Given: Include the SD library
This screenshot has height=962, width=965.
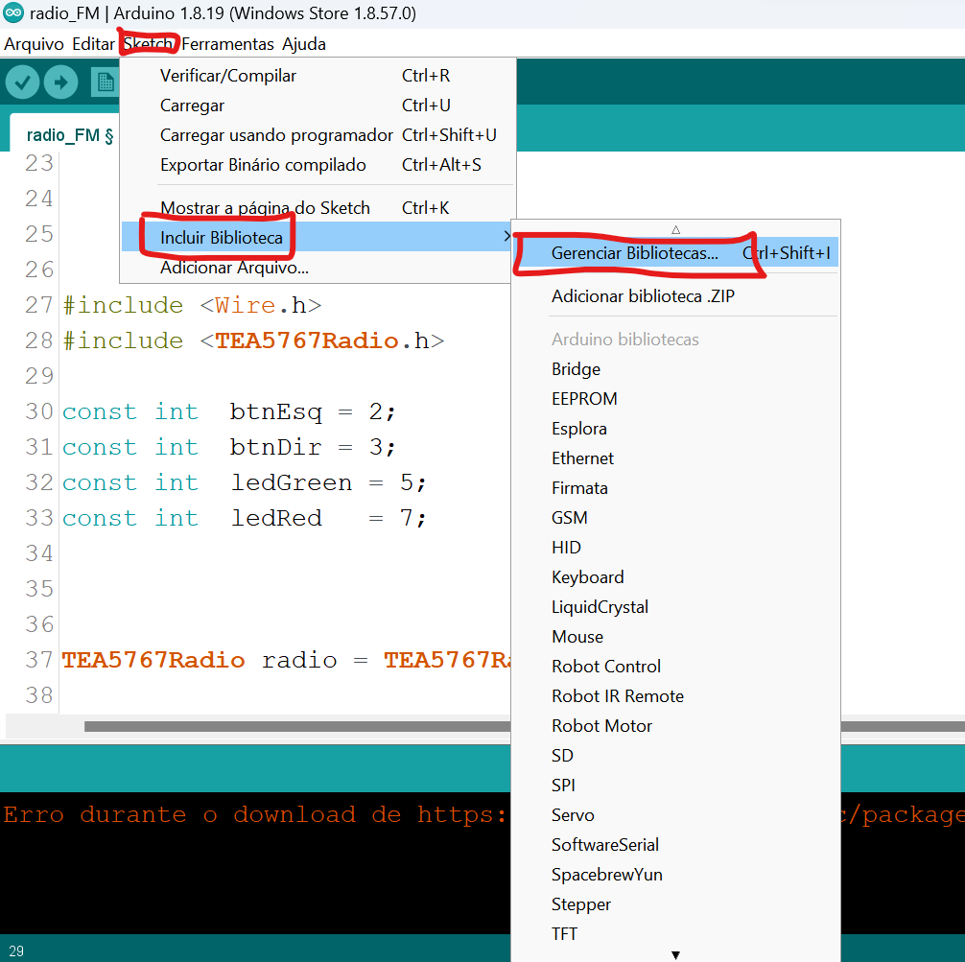Looking at the screenshot, I should pyautogui.click(x=675, y=755).
